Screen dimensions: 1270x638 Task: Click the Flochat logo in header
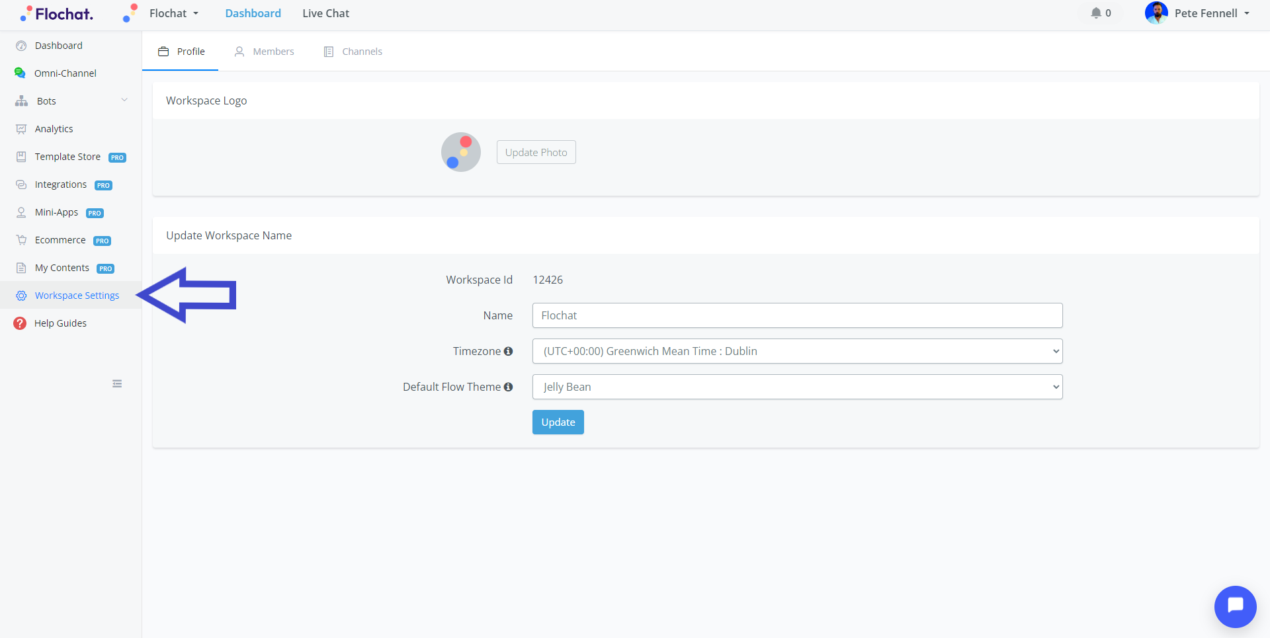click(x=57, y=13)
